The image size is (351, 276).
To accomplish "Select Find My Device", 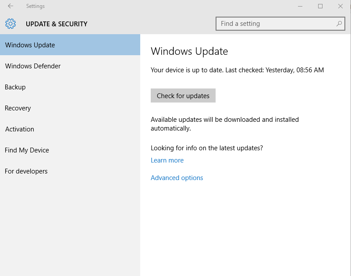I will (x=70, y=150).
